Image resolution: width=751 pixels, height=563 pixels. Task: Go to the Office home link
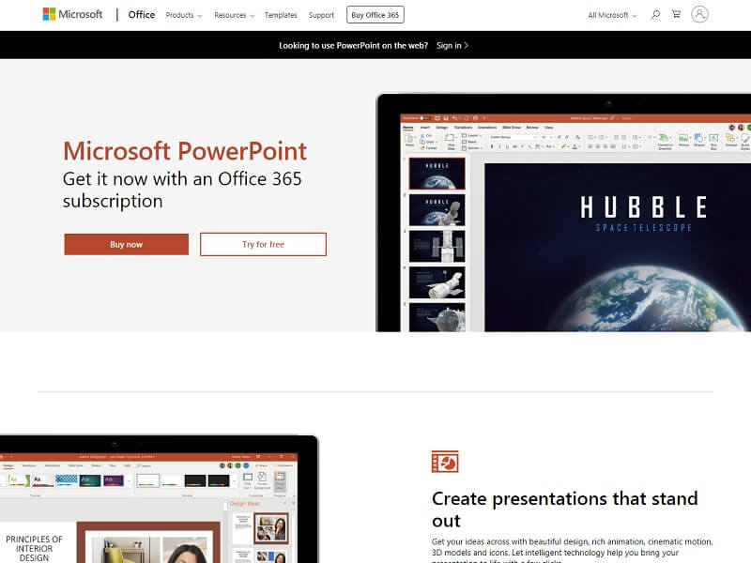[142, 15]
